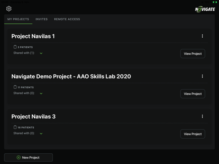
Task: Click the battery status icon
Action: [x=215, y=2]
